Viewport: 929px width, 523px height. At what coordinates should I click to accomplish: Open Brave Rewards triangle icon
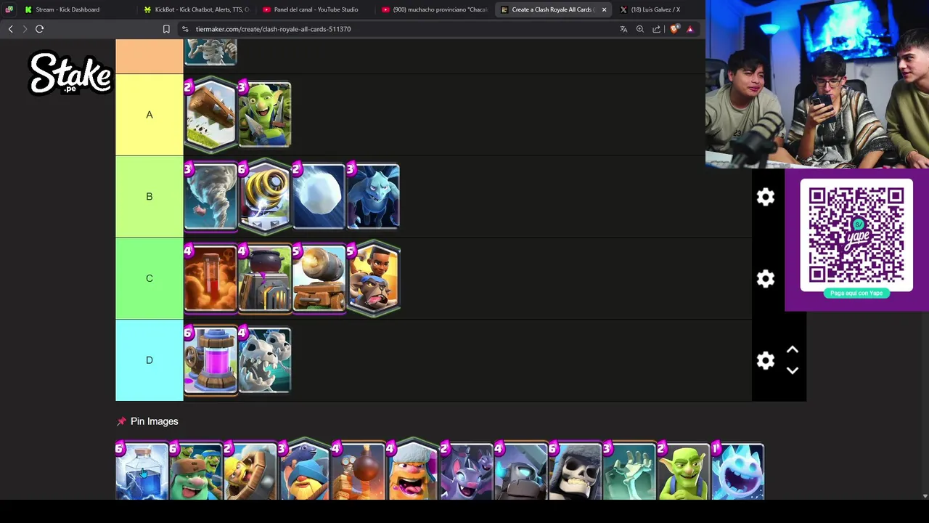click(690, 29)
